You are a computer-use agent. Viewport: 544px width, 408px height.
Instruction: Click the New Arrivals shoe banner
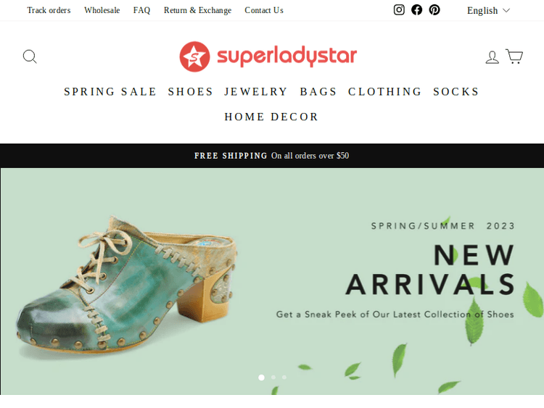coord(272,281)
